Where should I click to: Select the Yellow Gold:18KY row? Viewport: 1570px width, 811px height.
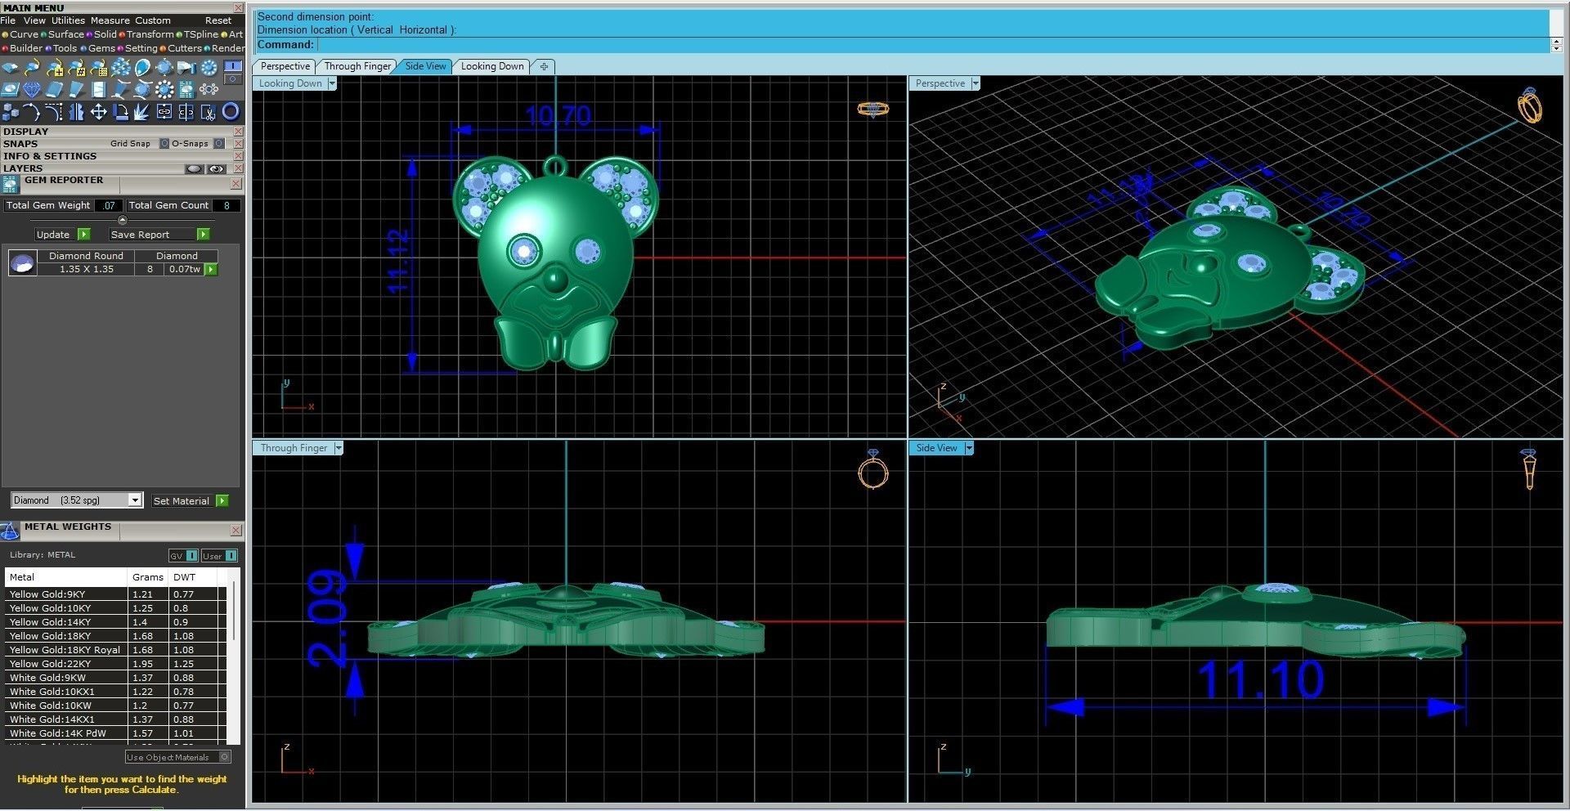pyautogui.click(x=114, y=635)
